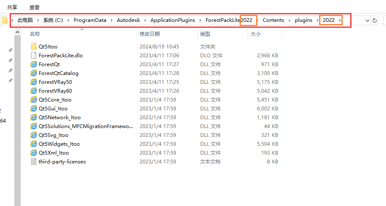Select the ForestQtCatalog file row name
Image resolution: width=386 pixels, height=206 pixels.
pyautogui.click(x=58, y=73)
